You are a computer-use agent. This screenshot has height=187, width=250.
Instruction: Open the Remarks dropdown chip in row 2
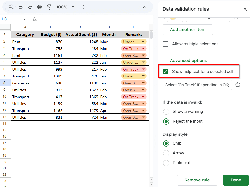(134, 42)
